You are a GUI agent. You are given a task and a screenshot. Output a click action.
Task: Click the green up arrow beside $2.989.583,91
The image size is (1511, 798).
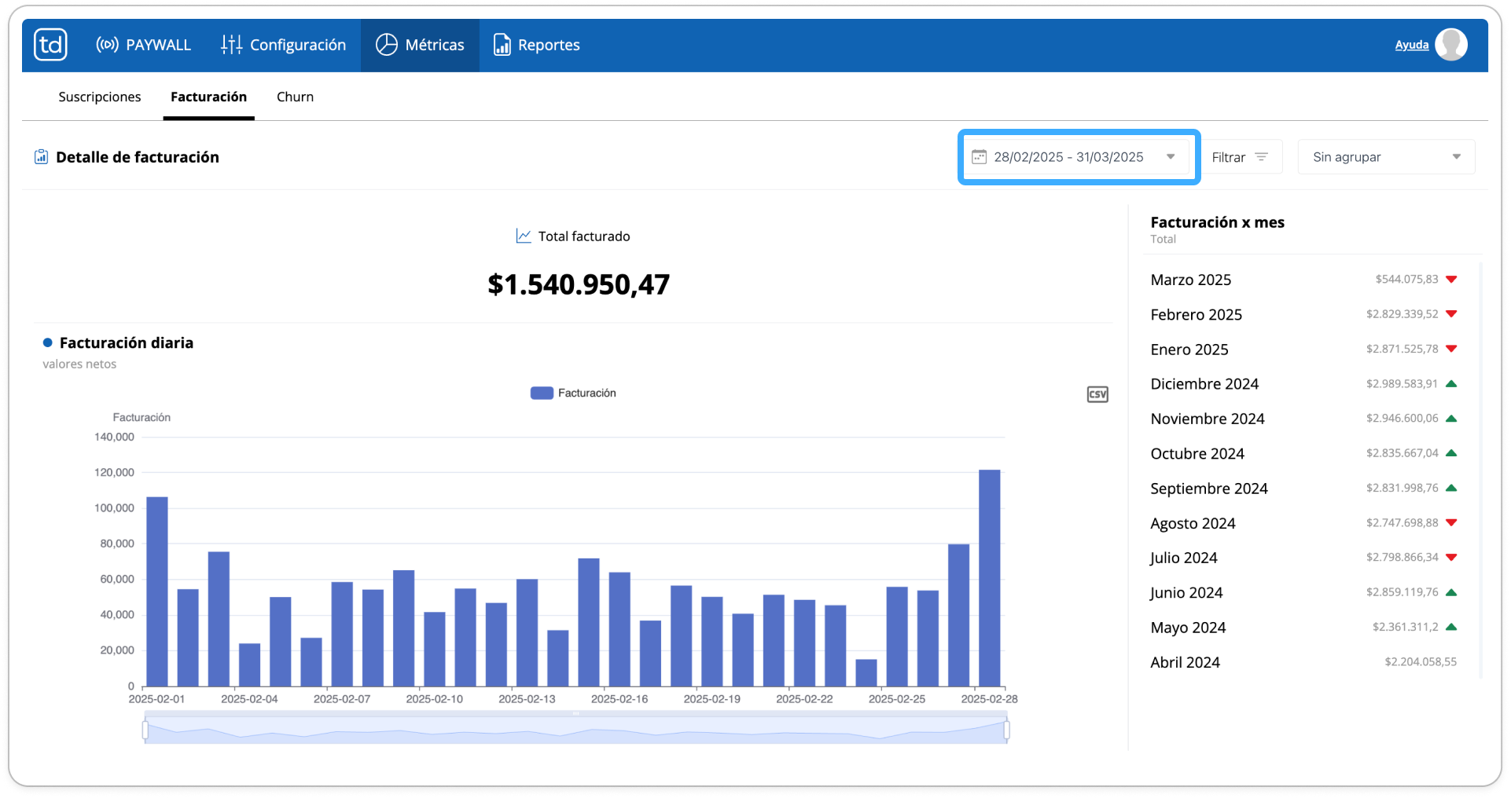click(1451, 383)
